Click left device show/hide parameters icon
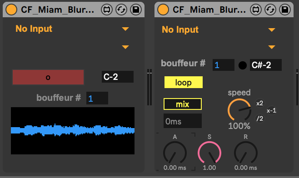 (107, 10)
